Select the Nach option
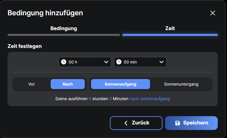227x138 pixels. point(68,84)
